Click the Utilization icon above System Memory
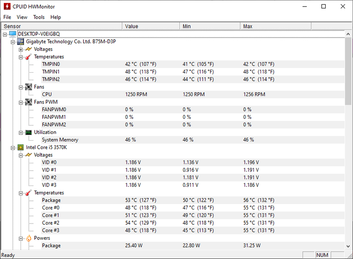This screenshot has width=353, height=259. (x=28, y=132)
